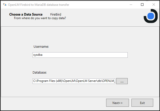
Task: Click into the Username field containing sysdba
Action: point(80,55)
